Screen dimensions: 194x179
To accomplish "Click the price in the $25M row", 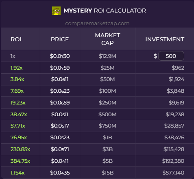I will click(60, 68).
